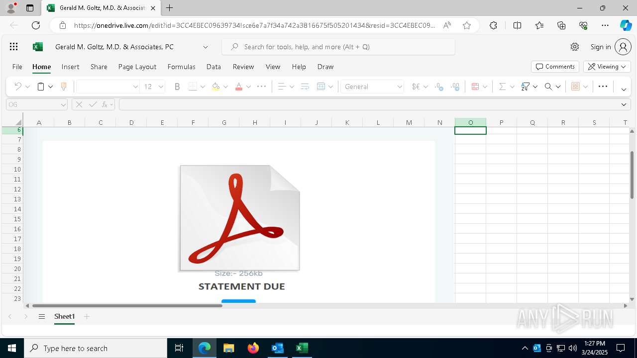Image resolution: width=637 pixels, height=358 pixels.
Task: Click the search for tools box
Action: click(x=338, y=47)
